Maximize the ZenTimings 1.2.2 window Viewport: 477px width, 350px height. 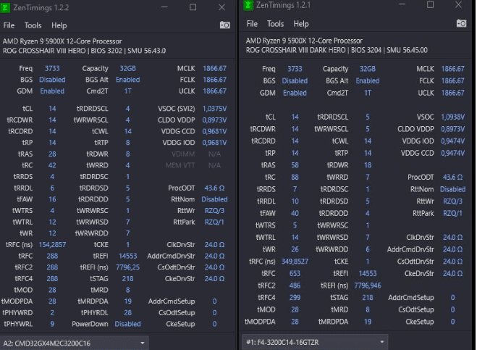click(193, 7)
